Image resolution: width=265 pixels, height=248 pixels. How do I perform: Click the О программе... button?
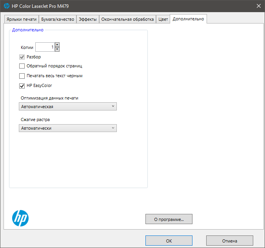[169, 219]
